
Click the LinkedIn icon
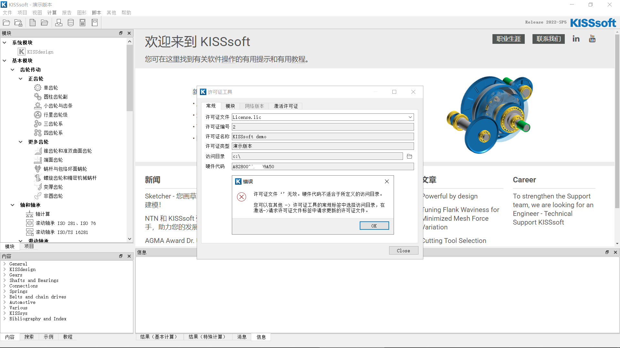(x=576, y=38)
